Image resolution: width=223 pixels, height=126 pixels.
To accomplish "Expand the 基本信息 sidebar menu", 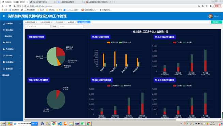I will pos(11,69).
